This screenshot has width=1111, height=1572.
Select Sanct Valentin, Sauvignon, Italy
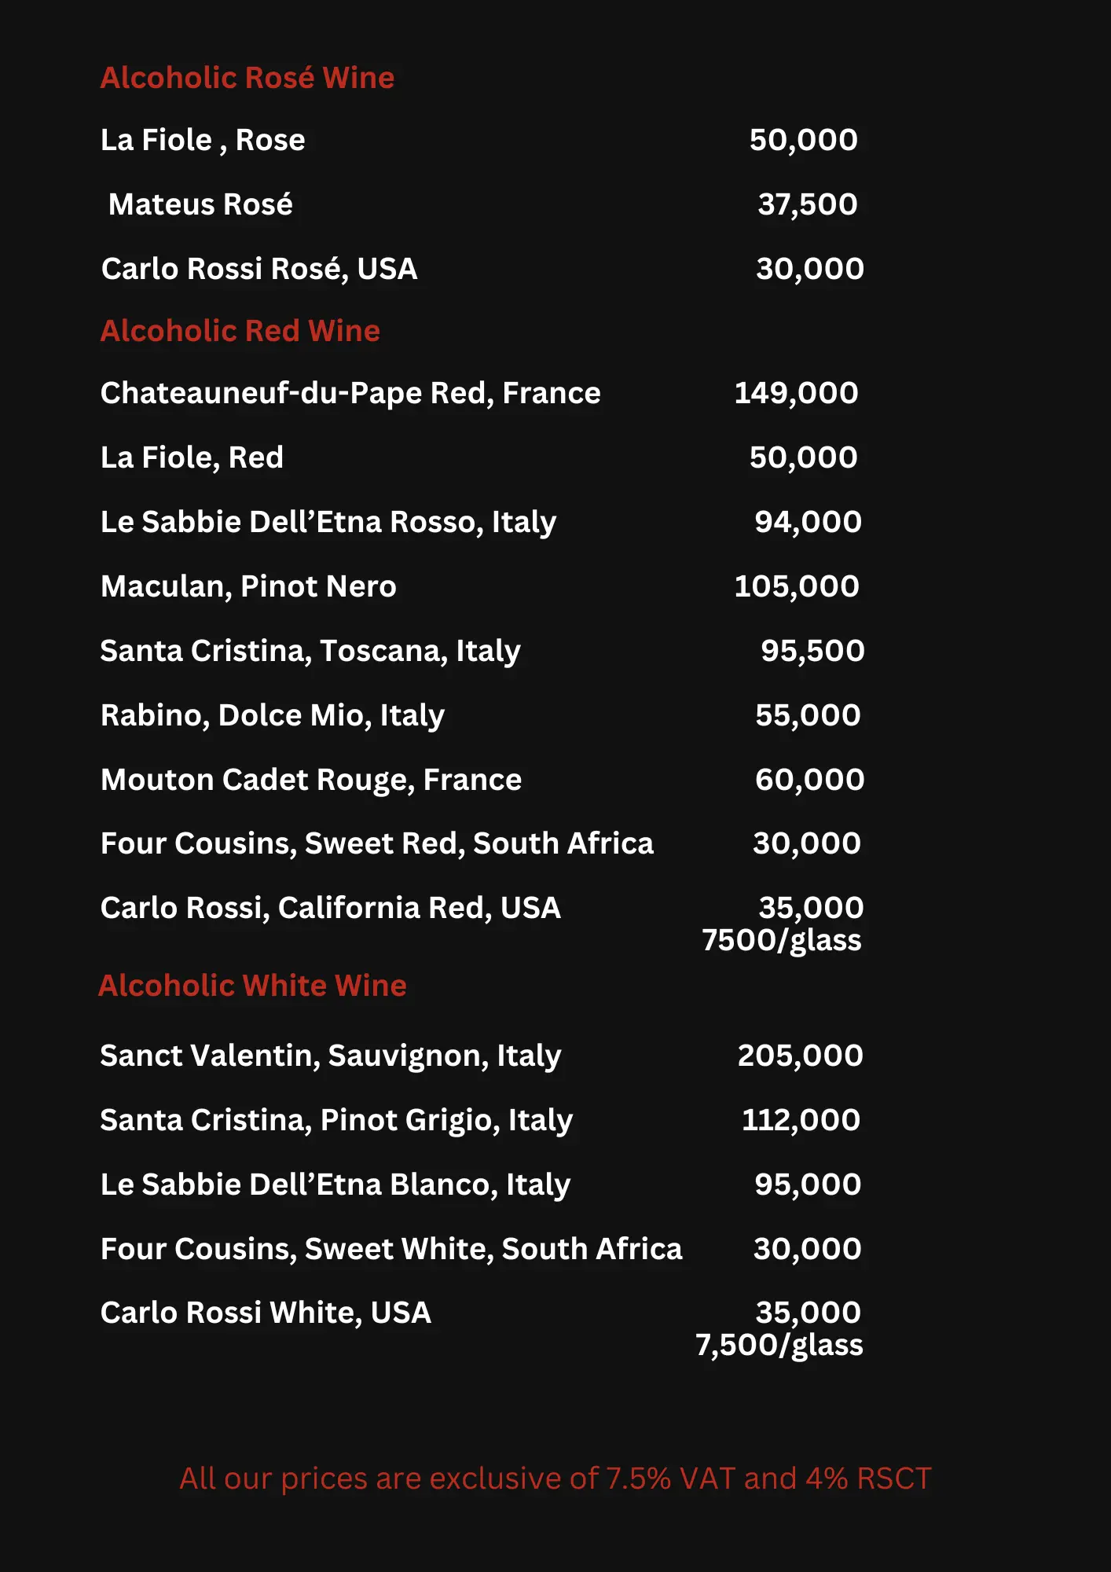tap(331, 1056)
